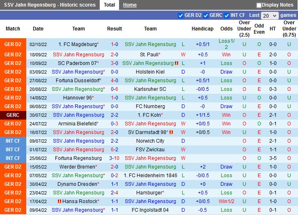
Task: Click the 0-6 result against Karlsruher SC
Action: 115,89
